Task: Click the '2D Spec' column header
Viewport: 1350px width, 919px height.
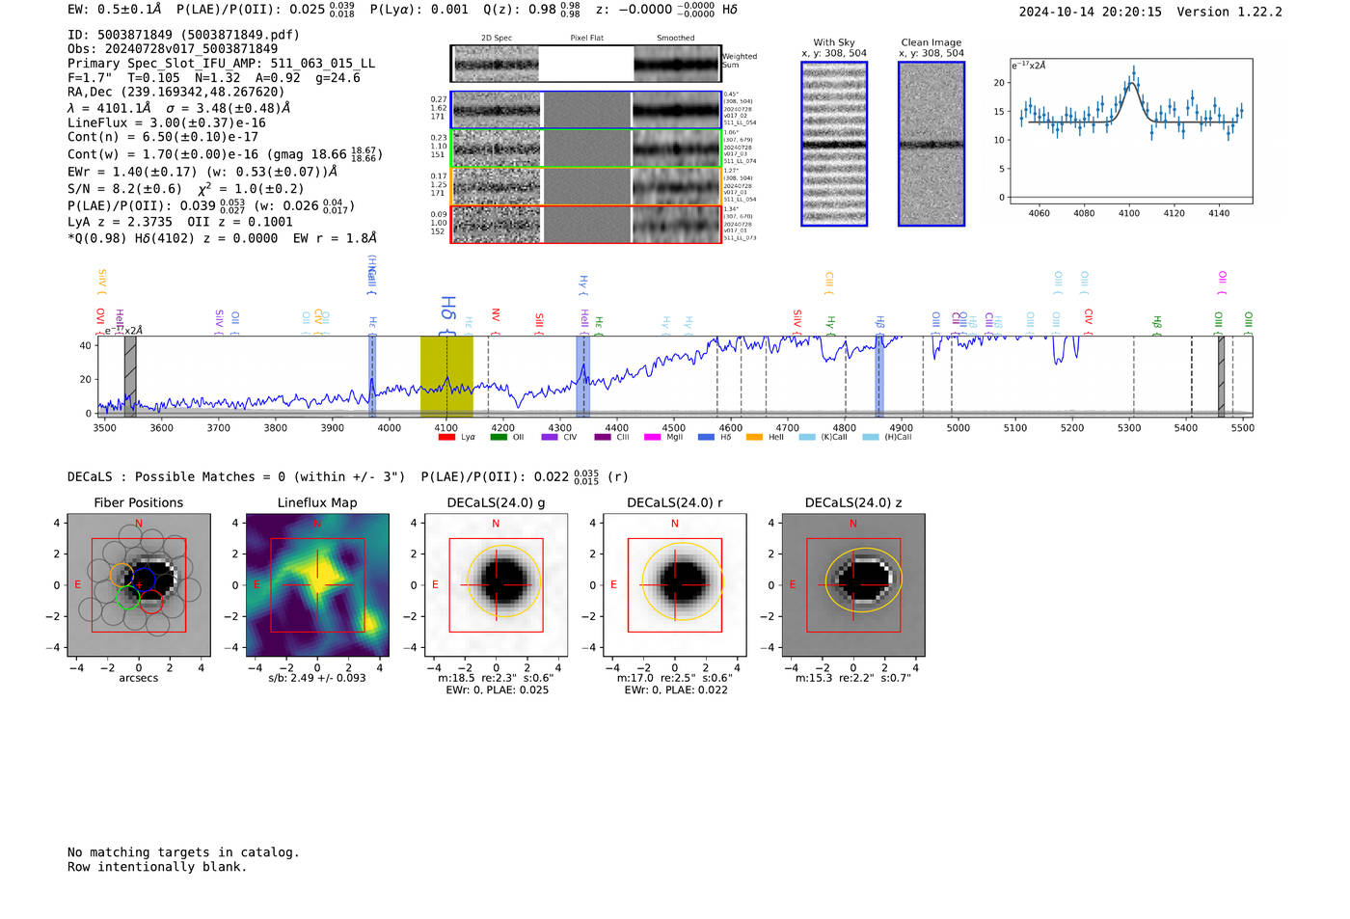Action: pyautogui.click(x=497, y=39)
